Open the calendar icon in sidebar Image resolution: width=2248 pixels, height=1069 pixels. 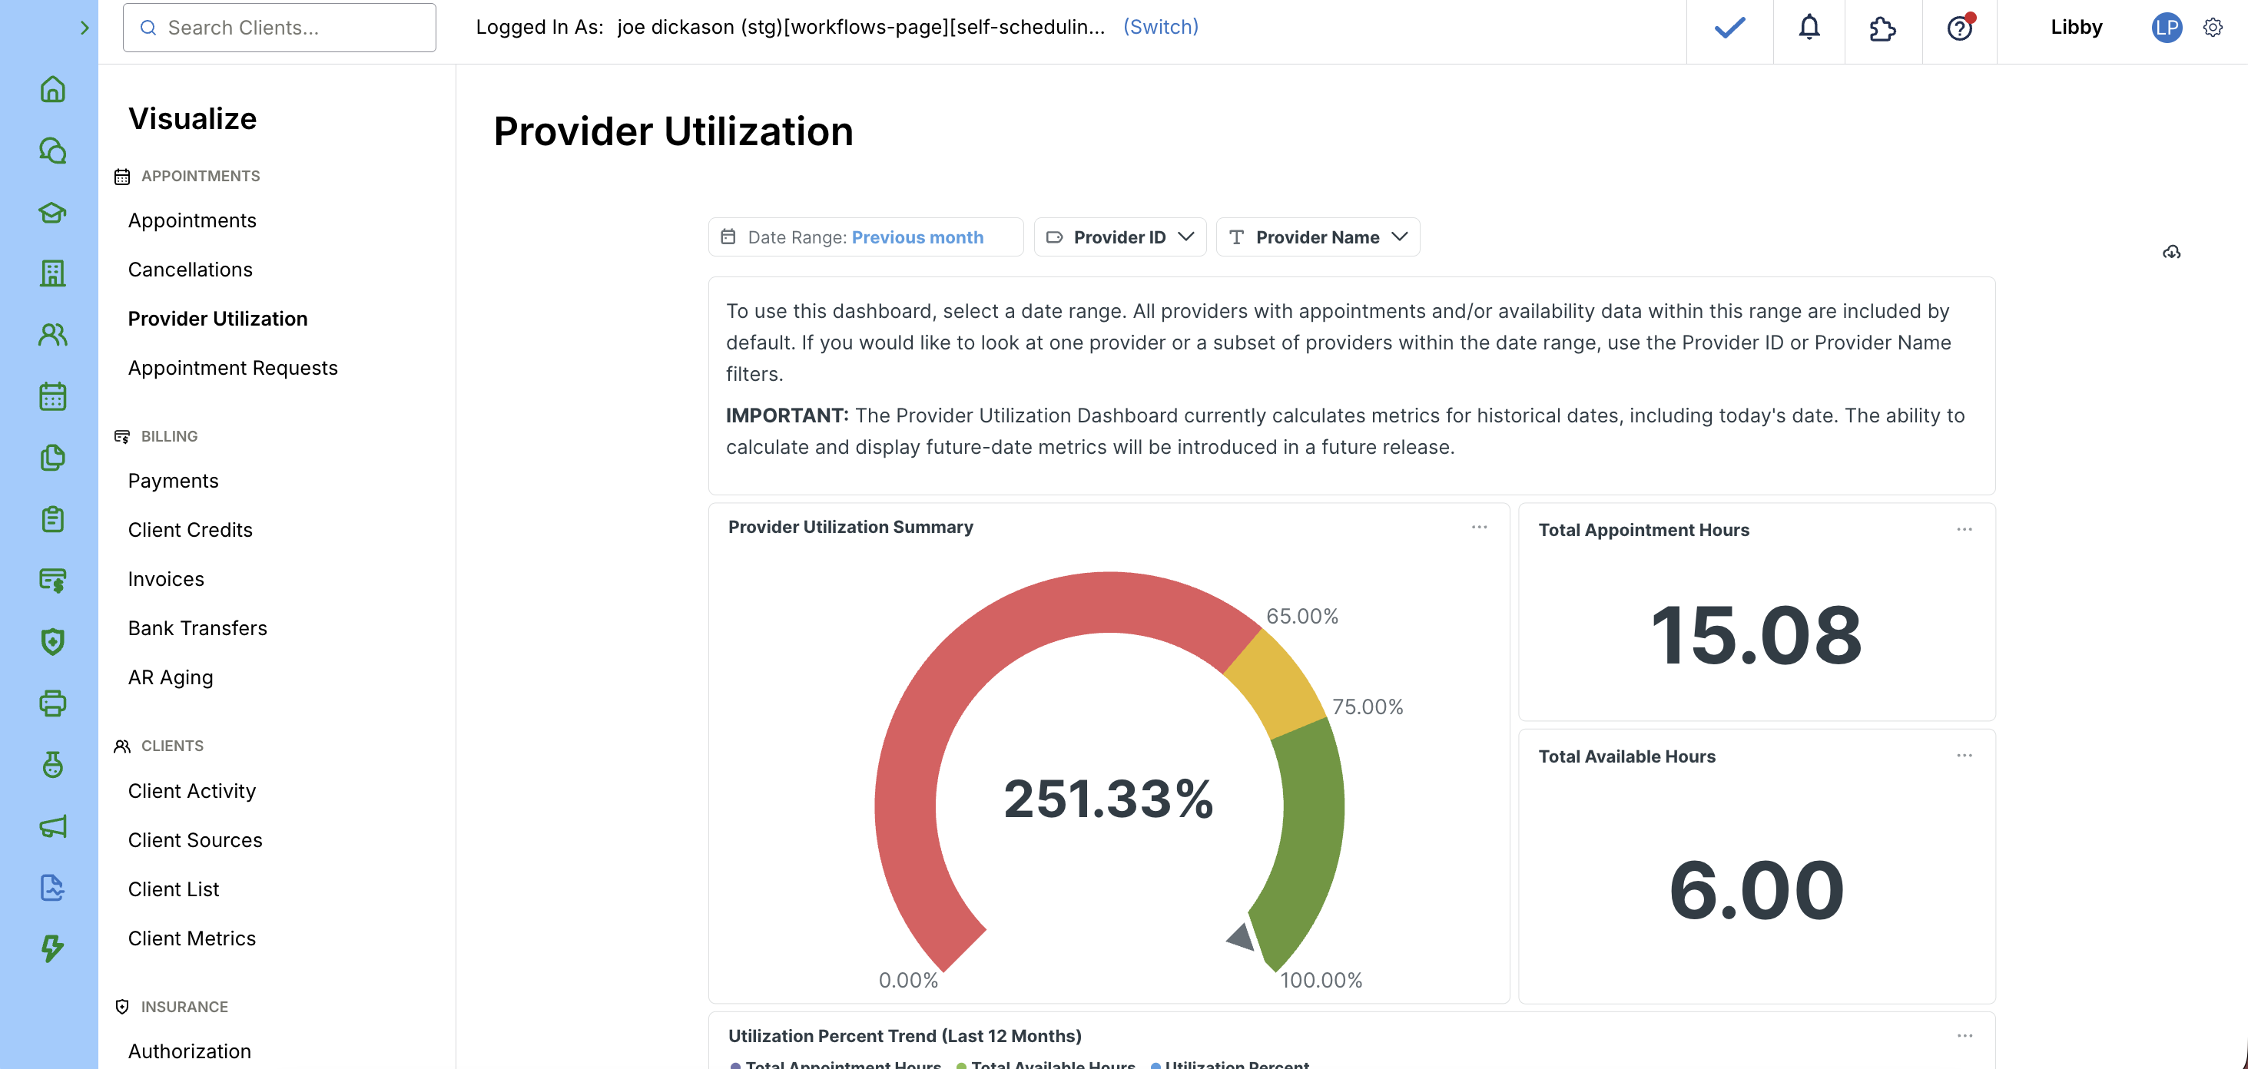pyautogui.click(x=52, y=396)
